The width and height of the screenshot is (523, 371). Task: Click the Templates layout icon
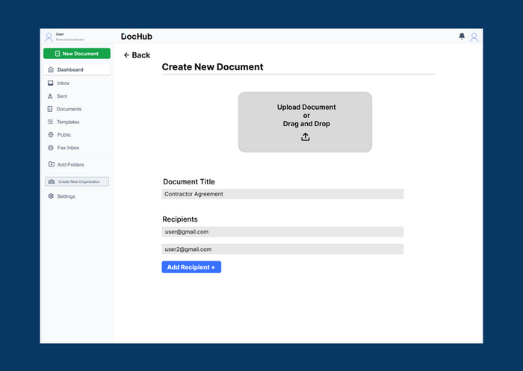point(50,122)
